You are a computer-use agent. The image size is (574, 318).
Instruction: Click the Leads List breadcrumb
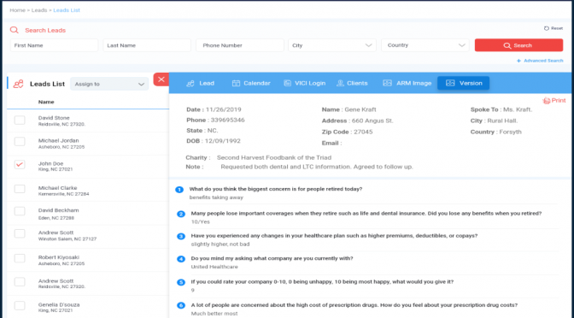(x=67, y=10)
